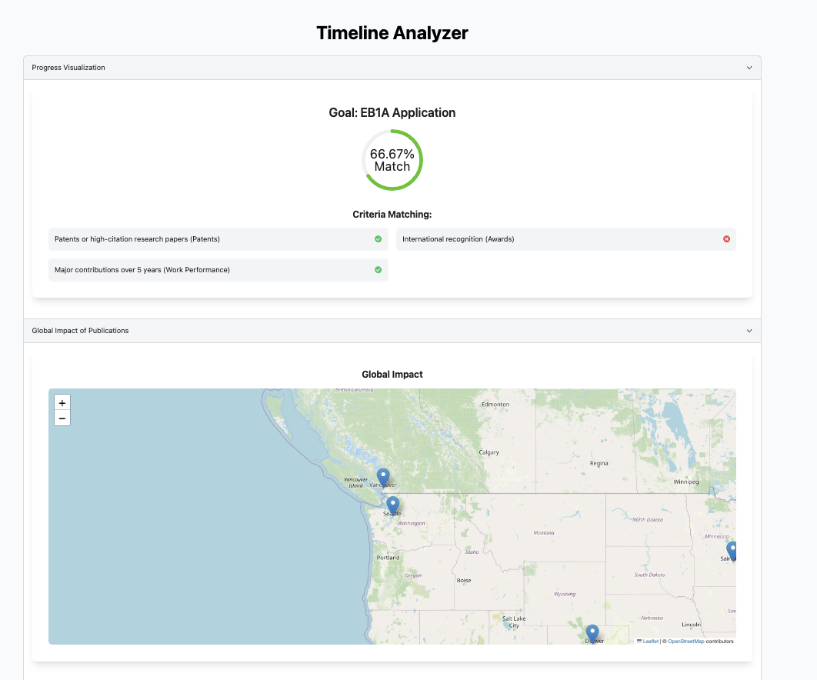This screenshot has height=680, width=817.
Task: Click Montana label on the map
Action: 544,533
